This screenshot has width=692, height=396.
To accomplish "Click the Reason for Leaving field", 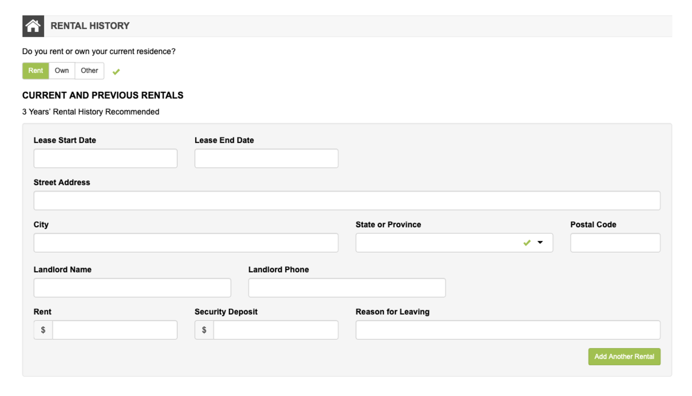I will coord(508,330).
